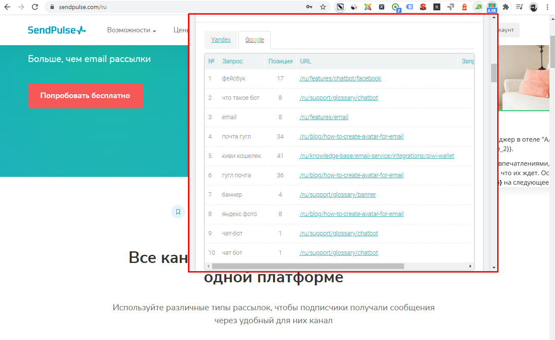The image size is (555, 340).
Task: Open the media control playlist icon
Action: (520, 7)
